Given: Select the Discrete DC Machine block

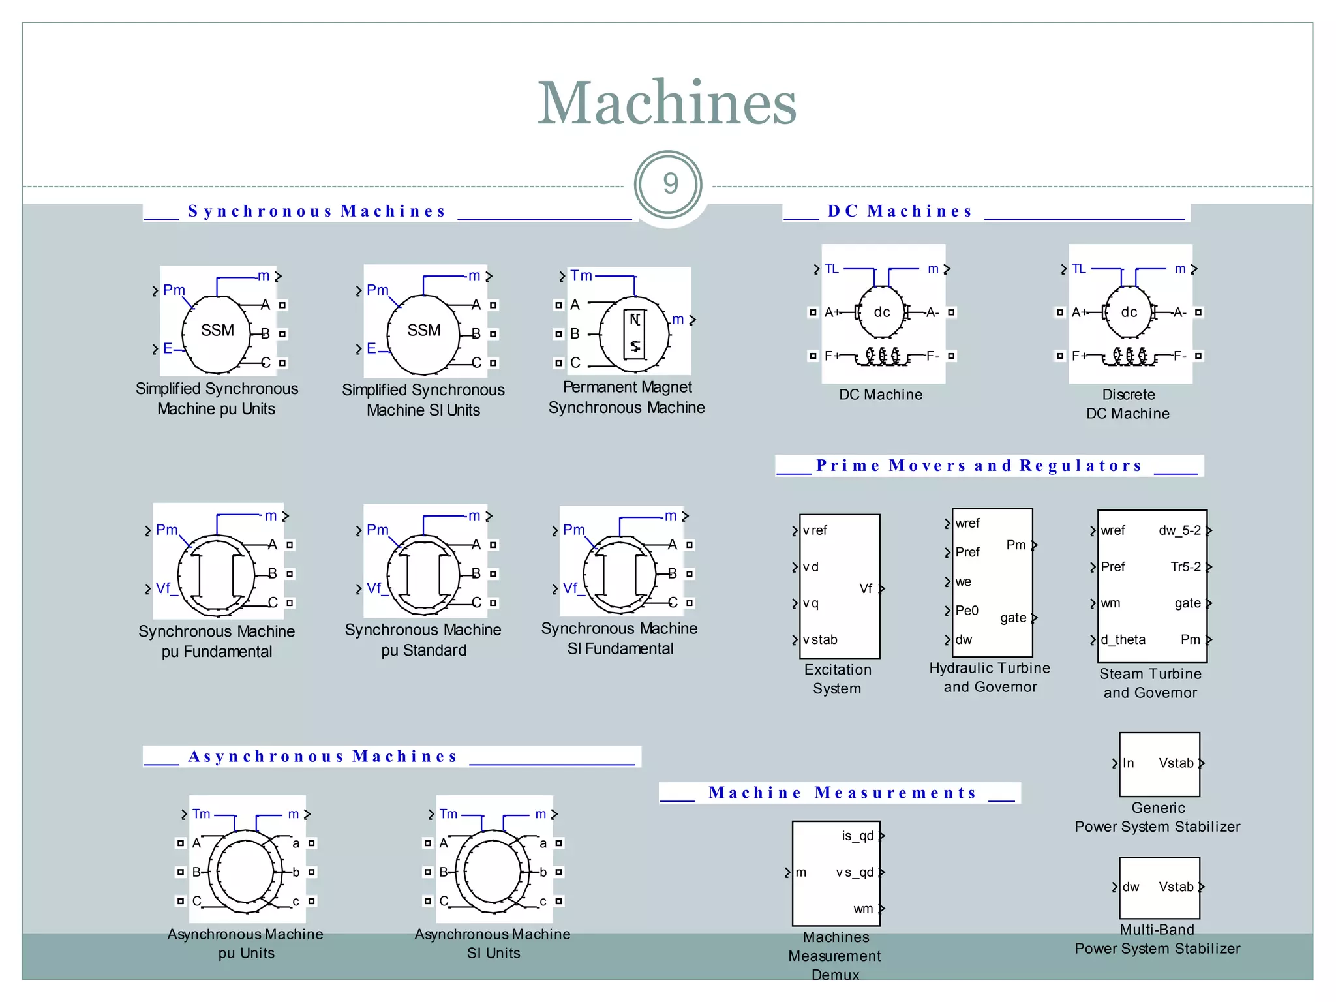Looking at the screenshot, I should point(1129,313).
